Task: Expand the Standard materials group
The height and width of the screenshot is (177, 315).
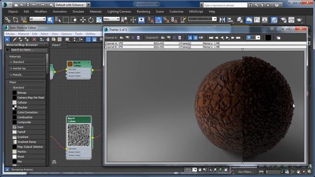Action: 11,62
